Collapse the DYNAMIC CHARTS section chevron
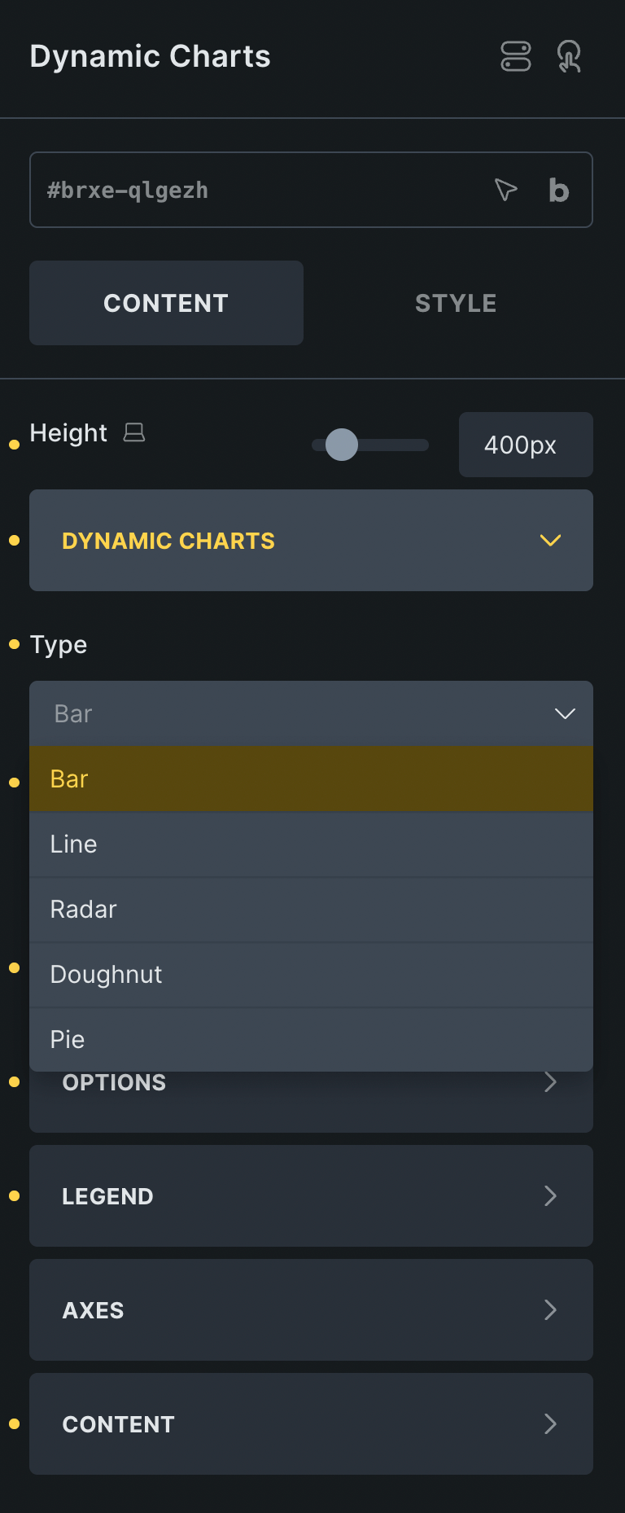The height and width of the screenshot is (1513, 625). 549,540
